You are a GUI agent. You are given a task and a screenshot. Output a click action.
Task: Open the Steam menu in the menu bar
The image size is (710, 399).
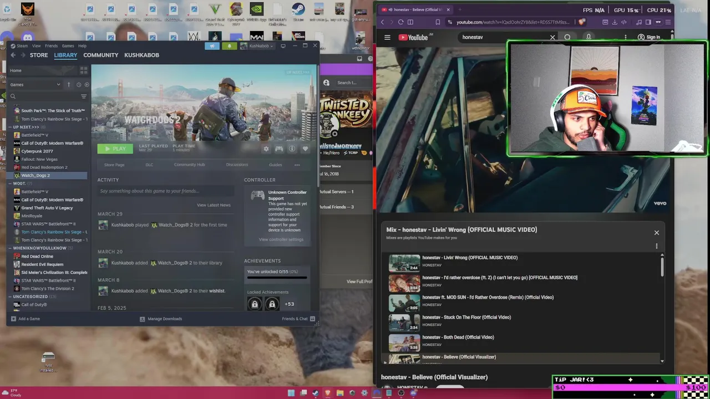coord(22,46)
